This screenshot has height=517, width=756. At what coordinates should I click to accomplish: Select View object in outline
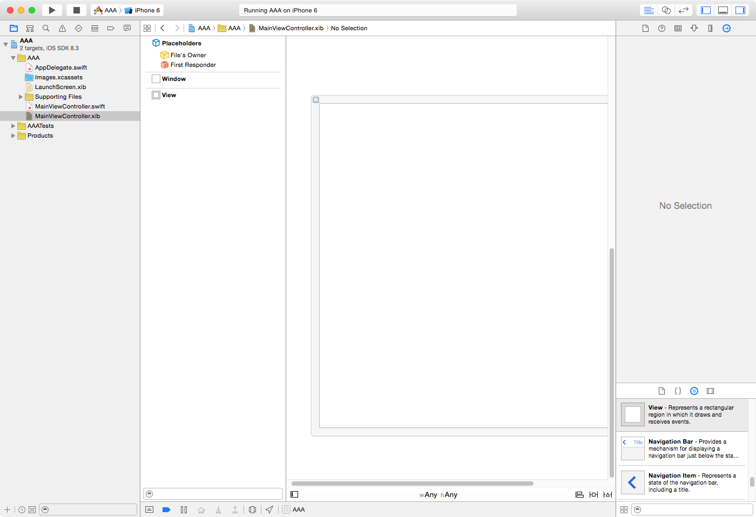[x=164, y=95]
